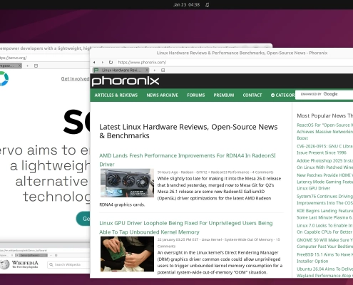Click the Wikipedia globe logo
The image size is (353, 285).
coord(5,264)
